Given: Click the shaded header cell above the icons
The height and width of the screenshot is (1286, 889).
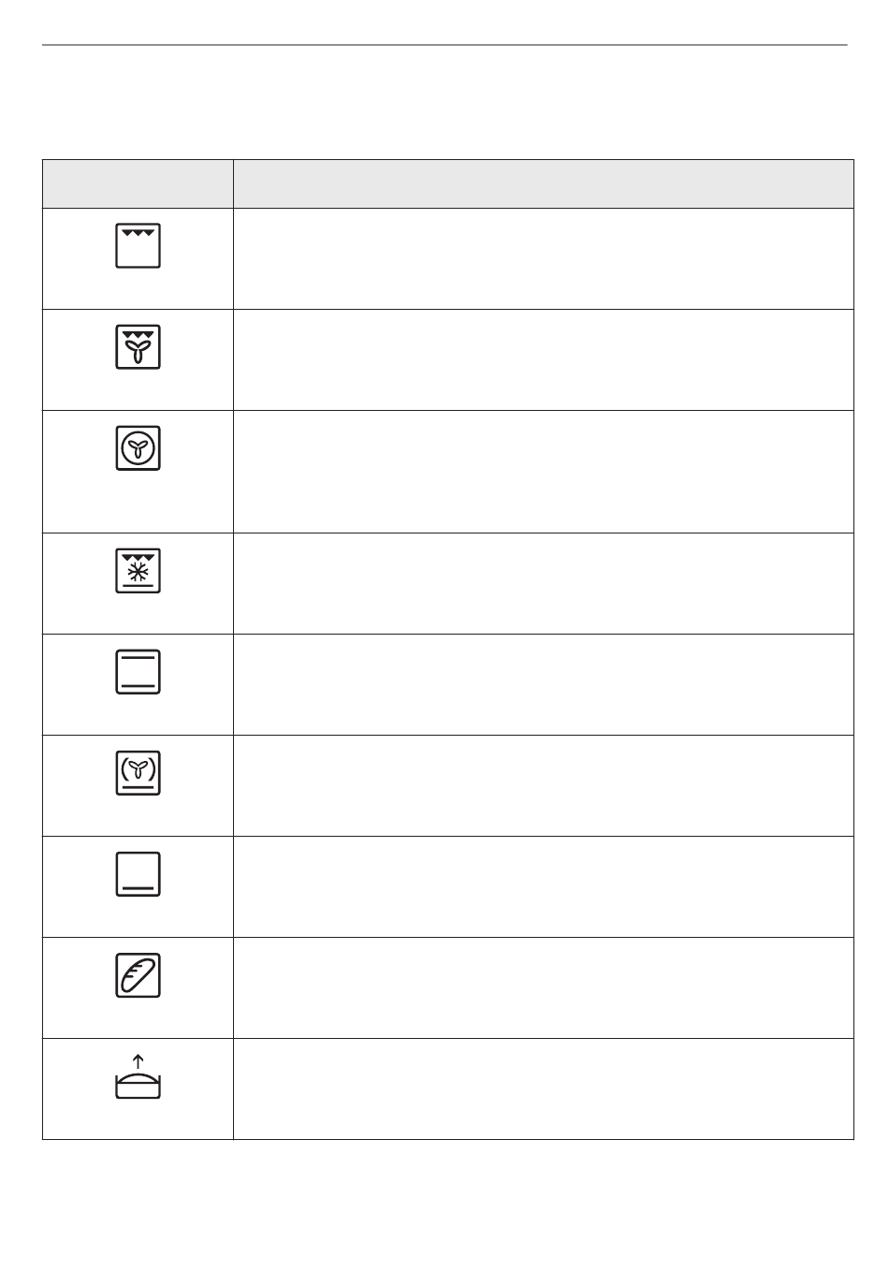Looking at the screenshot, I should point(138,183).
